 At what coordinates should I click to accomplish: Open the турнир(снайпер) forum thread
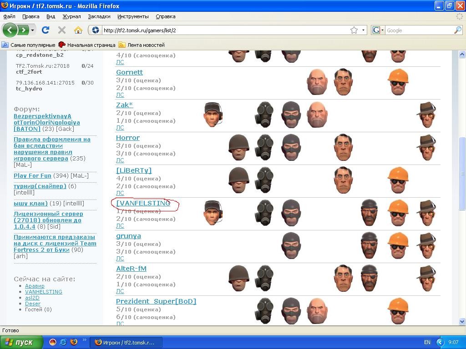click(40, 186)
